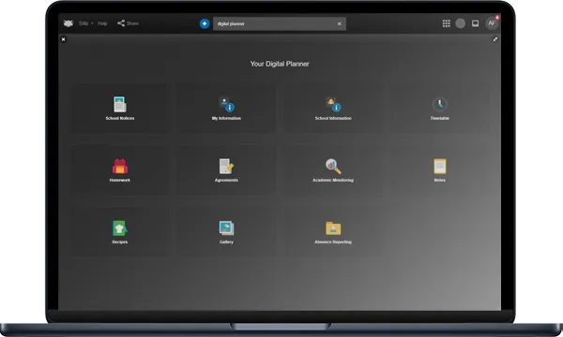Open the School Information tile
The image size is (563, 337).
(x=333, y=109)
